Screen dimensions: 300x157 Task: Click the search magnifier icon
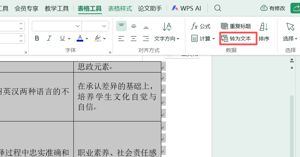coord(217,8)
